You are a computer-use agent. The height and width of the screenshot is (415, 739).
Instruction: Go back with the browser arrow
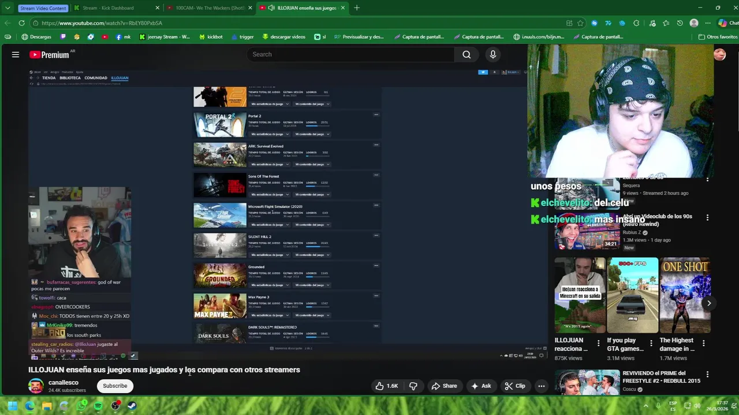point(8,23)
